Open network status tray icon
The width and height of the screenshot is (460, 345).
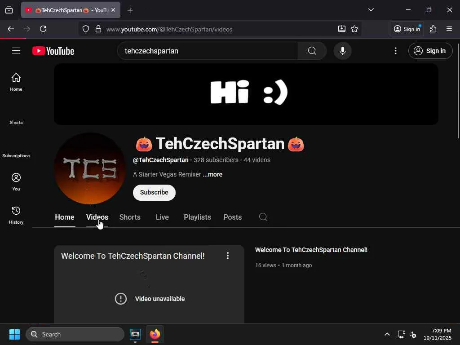pos(401,334)
